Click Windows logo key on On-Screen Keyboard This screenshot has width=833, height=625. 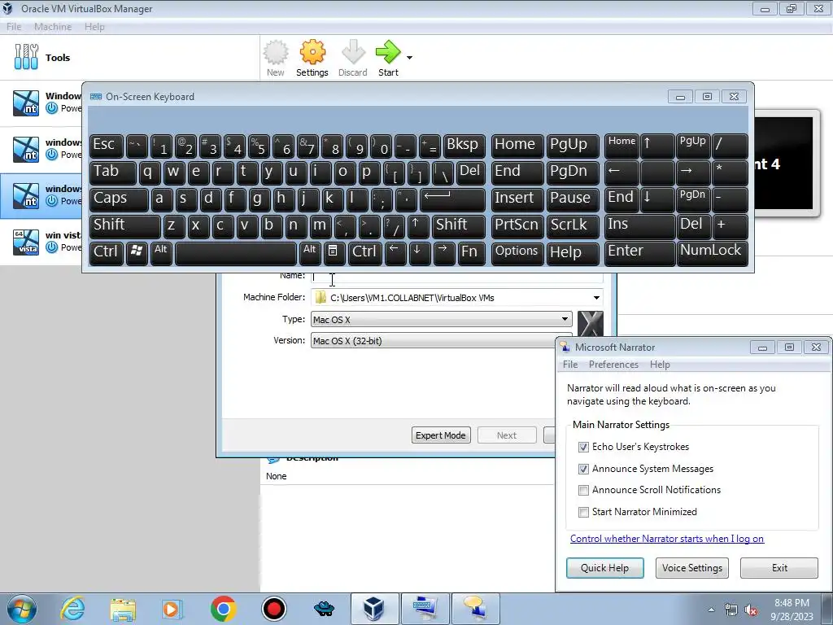click(137, 252)
